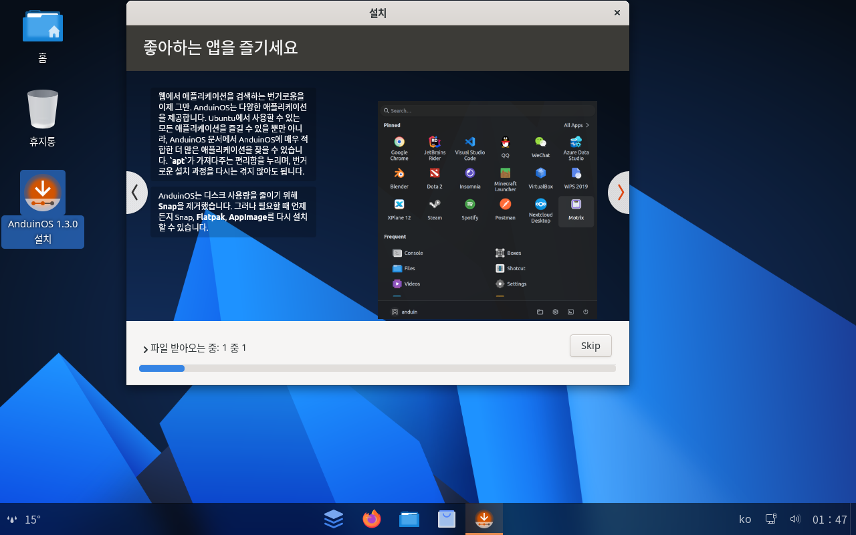Screen dimensions: 856x535
Task: Open the network status tray icon
Action: [771, 519]
